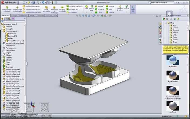Click the Undo icon

click(x=43, y=2)
